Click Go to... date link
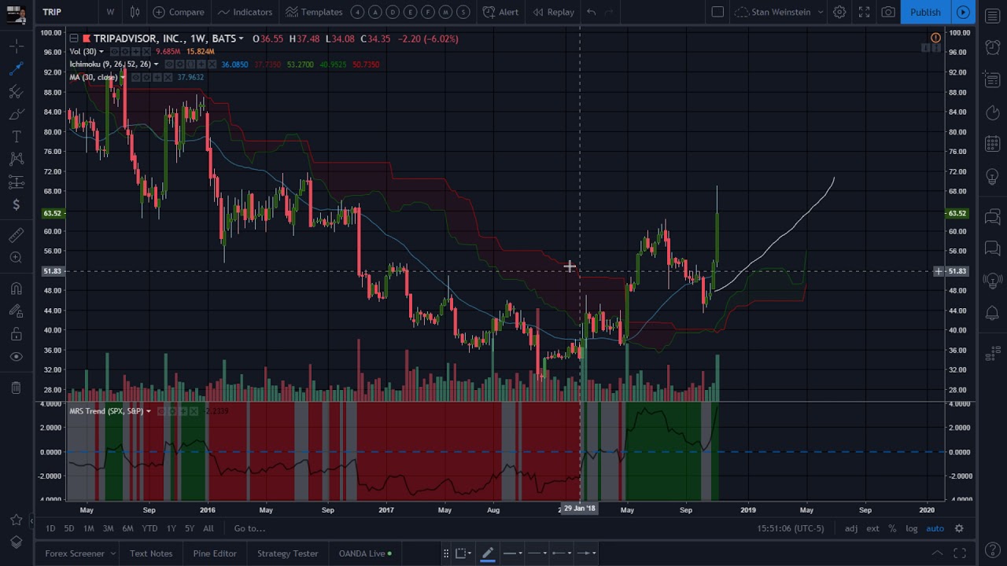This screenshot has height=566, width=1007. [x=249, y=528]
